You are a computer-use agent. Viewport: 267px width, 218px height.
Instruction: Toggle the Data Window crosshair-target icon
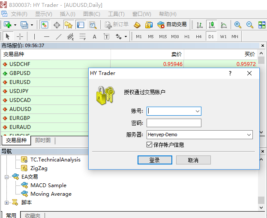(x=57, y=25)
